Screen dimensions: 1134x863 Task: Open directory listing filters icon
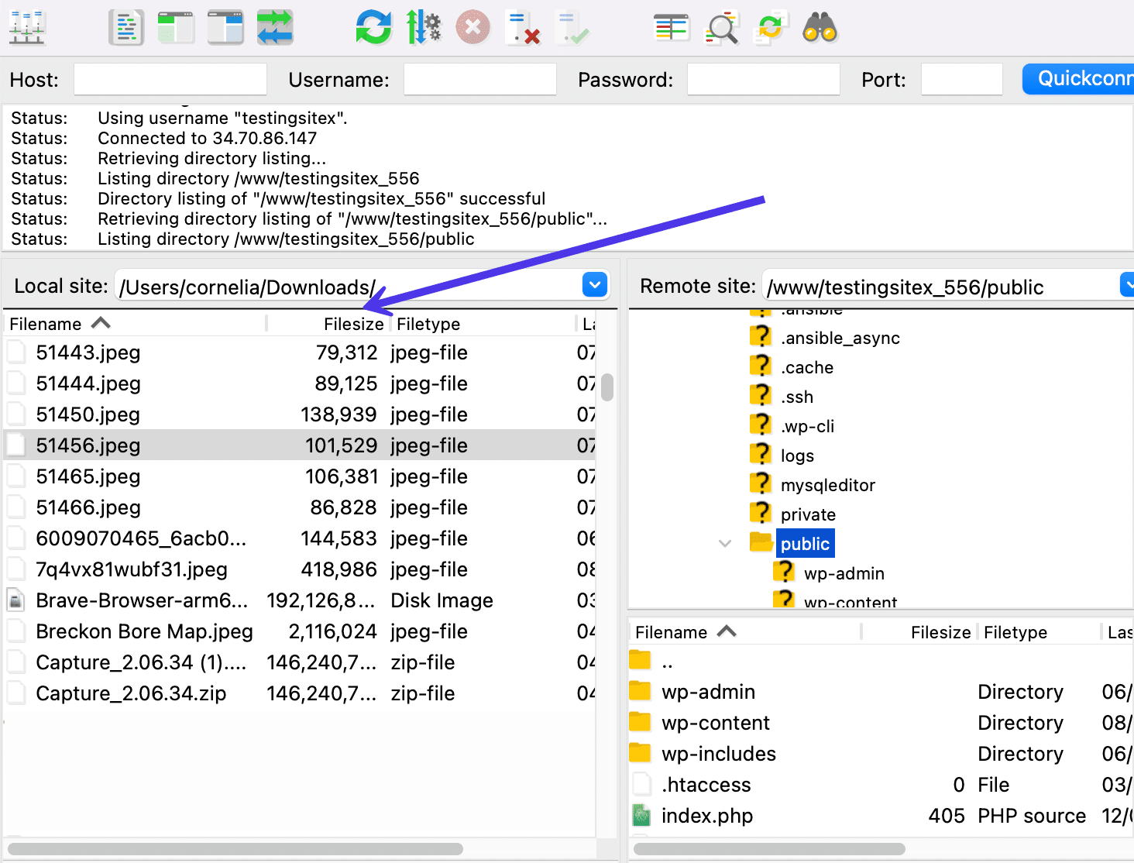tap(671, 28)
